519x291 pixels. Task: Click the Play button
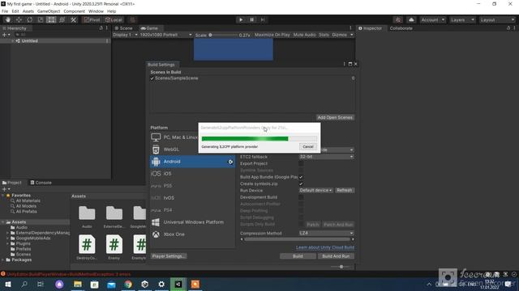click(x=241, y=19)
